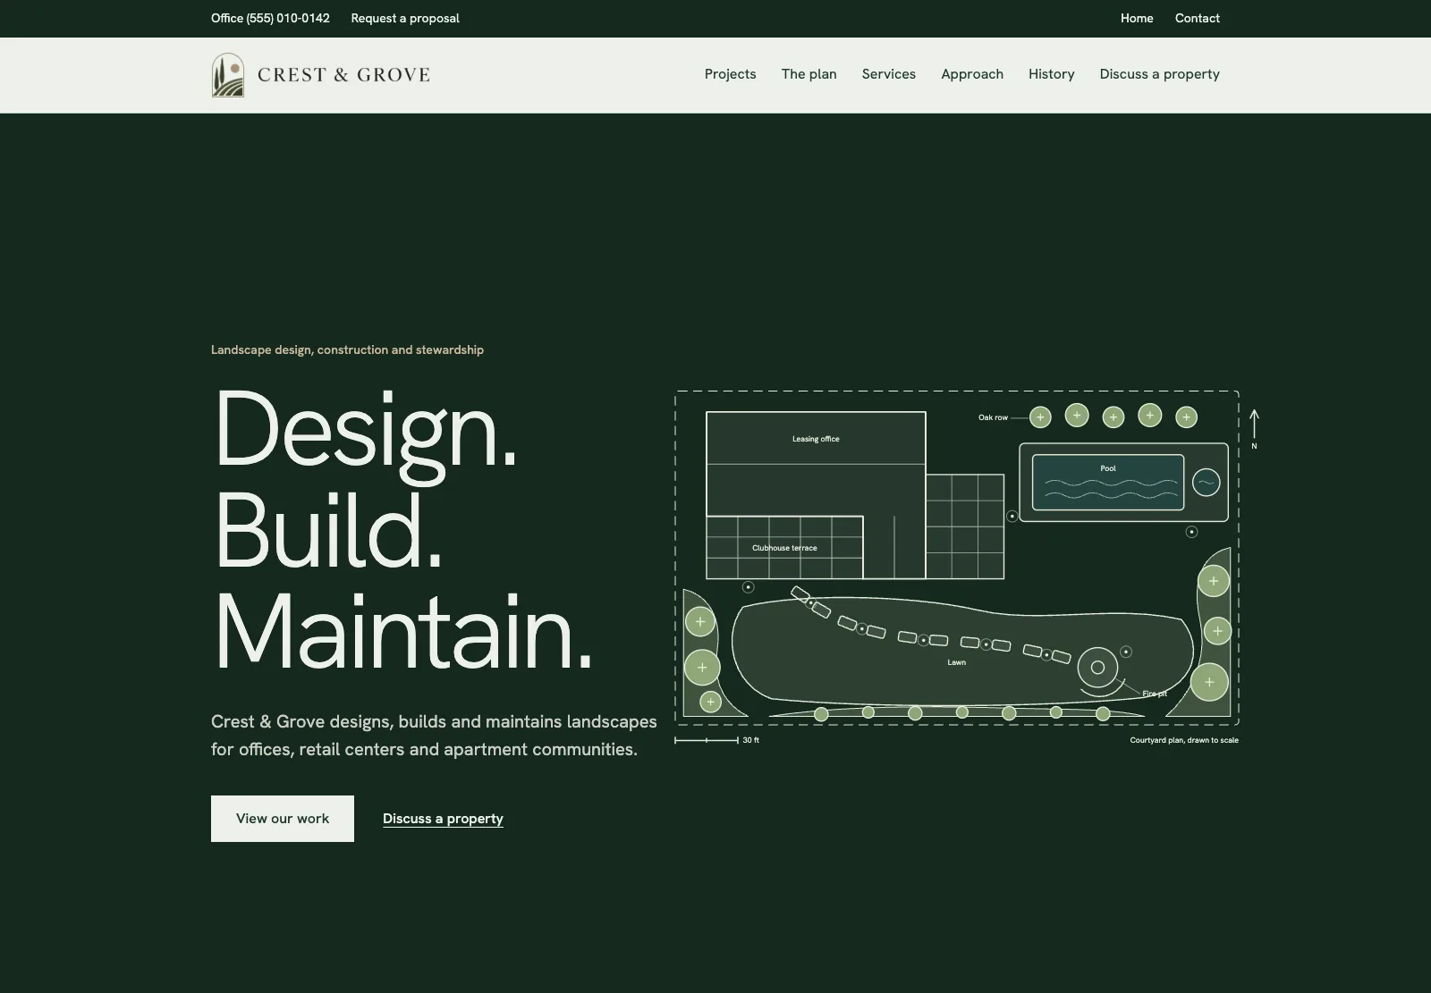
Task: Open the Services menu item
Action: point(889,74)
